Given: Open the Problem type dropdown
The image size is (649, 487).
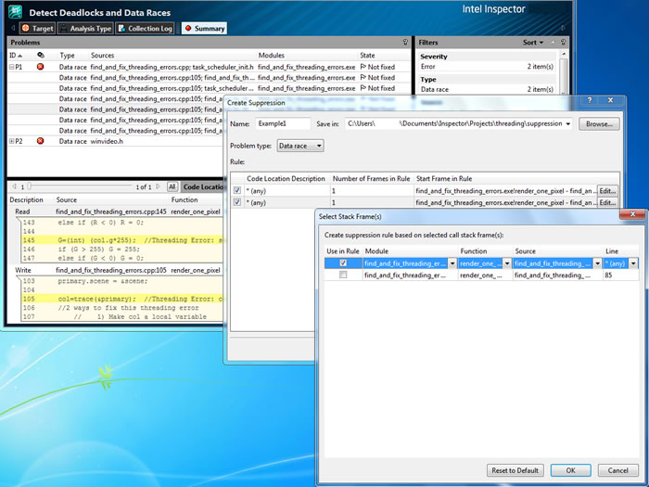Looking at the screenshot, I should point(300,146).
